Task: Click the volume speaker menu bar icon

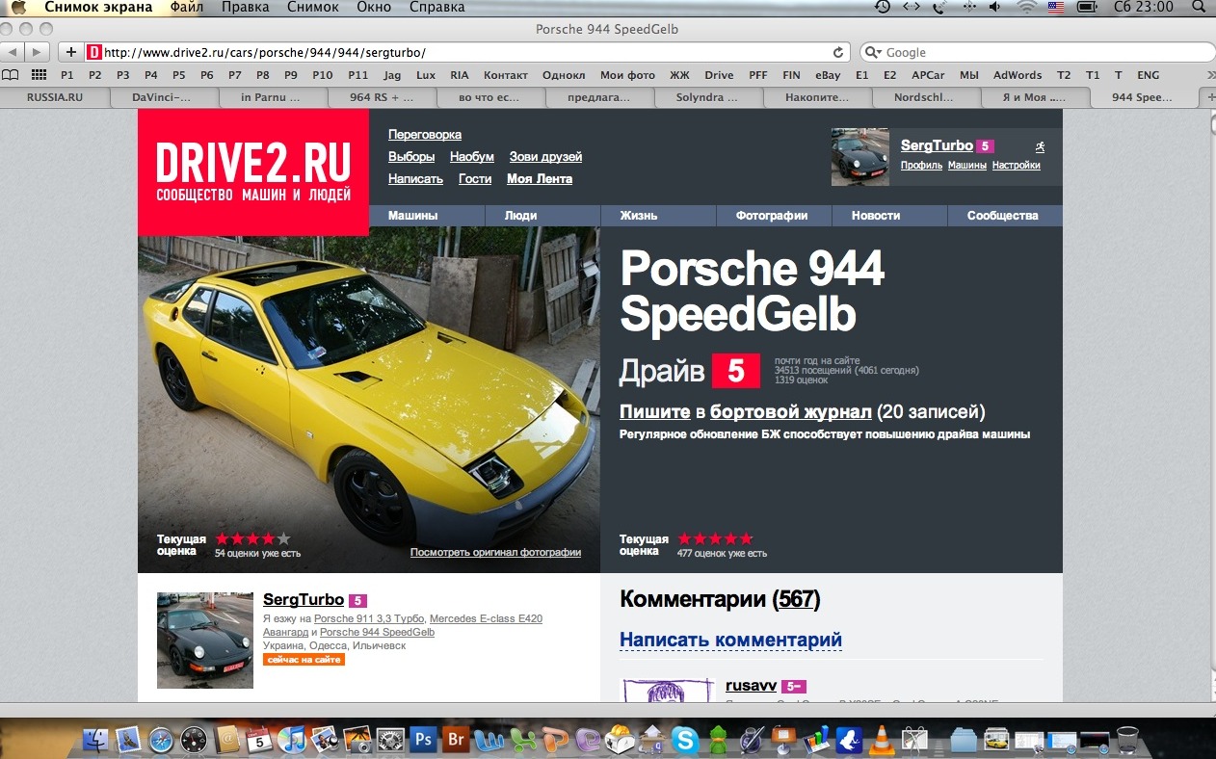Action: (x=995, y=7)
